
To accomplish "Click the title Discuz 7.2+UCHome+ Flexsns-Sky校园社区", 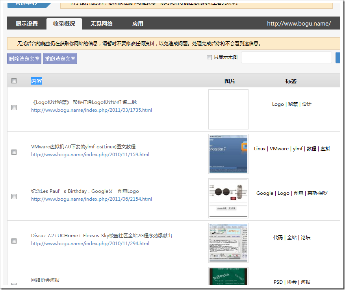I will (102, 235).
